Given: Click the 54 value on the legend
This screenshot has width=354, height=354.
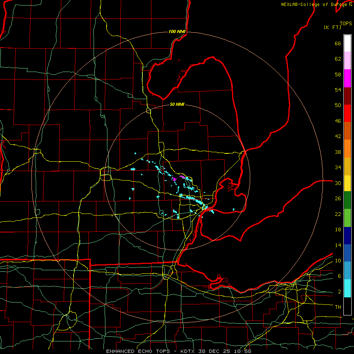Looking at the screenshot, I should click(338, 90).
